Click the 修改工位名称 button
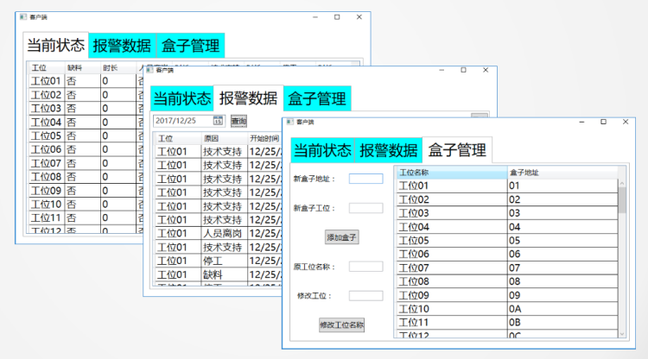Screen dimensions: 648x359 click(341, 324)
